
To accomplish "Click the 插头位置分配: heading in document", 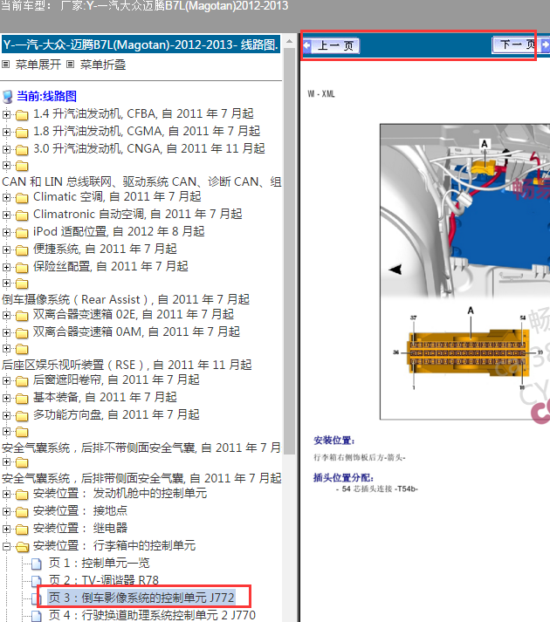I will (x=343, y=477).
